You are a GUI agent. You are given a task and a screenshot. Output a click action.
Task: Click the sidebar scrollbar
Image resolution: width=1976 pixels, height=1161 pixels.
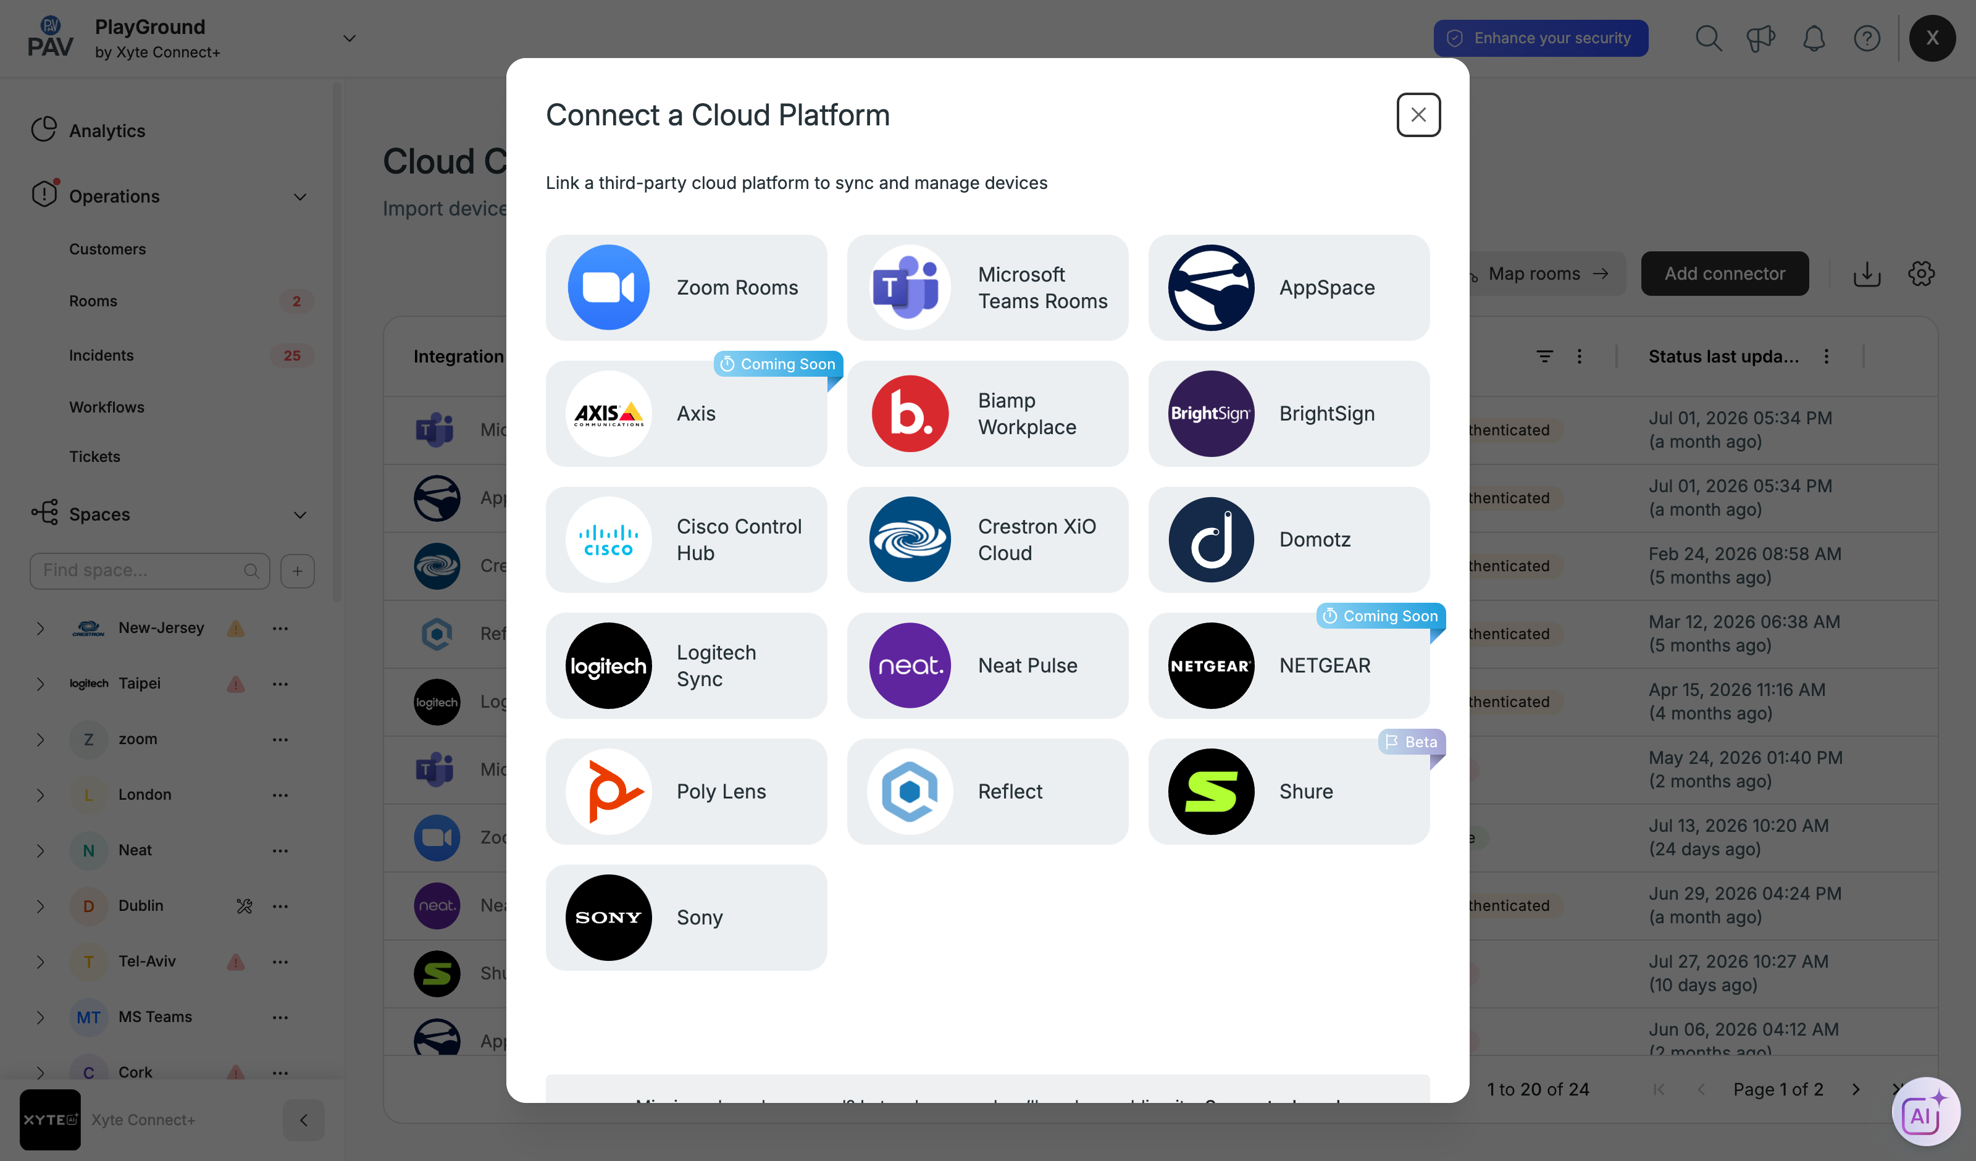[337, 342]
